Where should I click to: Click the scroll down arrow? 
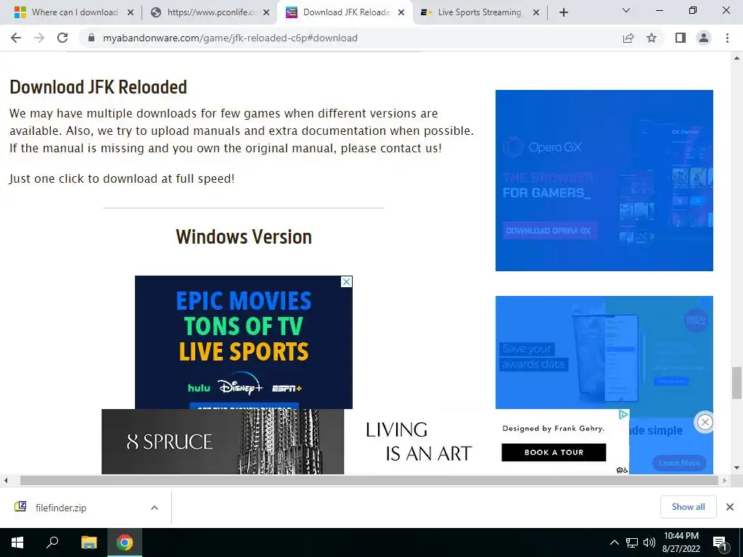point(736,468)
